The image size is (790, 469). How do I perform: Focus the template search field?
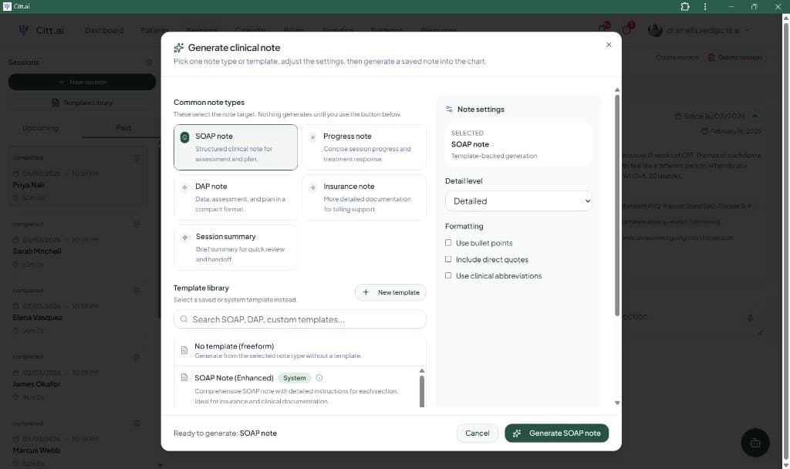coord(300,319)
